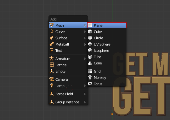Add a Text object
Screen dimensions: 170x120
[x=68, y=51]
